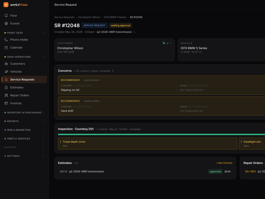Open the Estimates sidebar item
This screenshot has height=199, width=265.
[x=24, y=88]
